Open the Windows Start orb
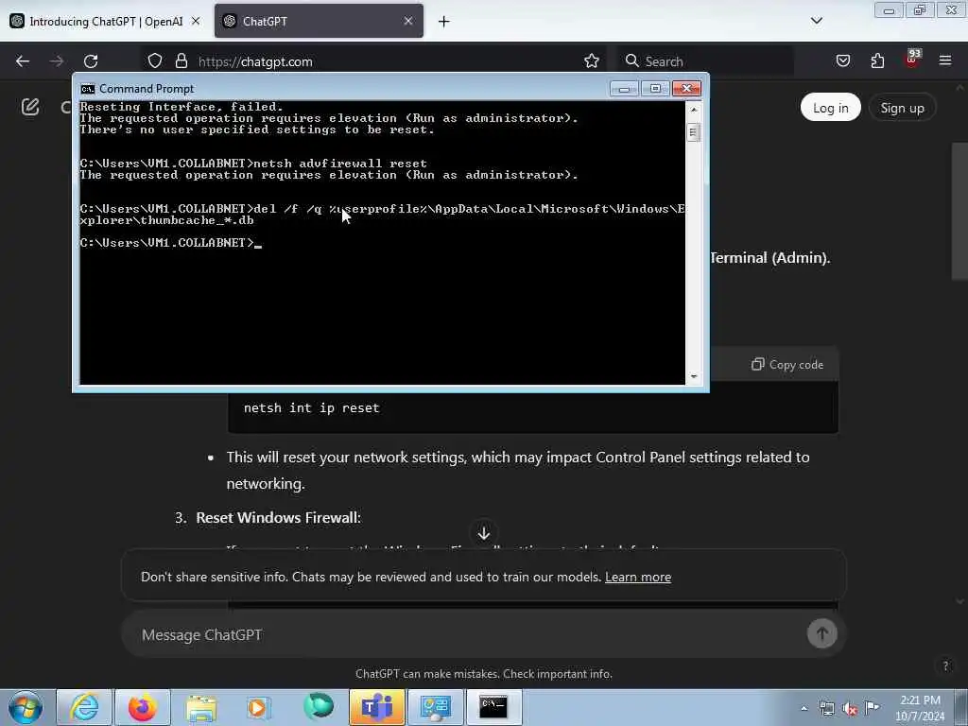The width and height of the screenshot is (968, 726). click(x=26, y=707)
